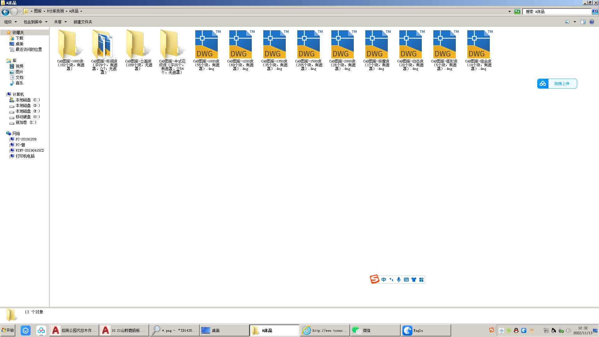Toggle the preview pane
The width and height of the screenshot is (599, 337).
click(583, 22)
